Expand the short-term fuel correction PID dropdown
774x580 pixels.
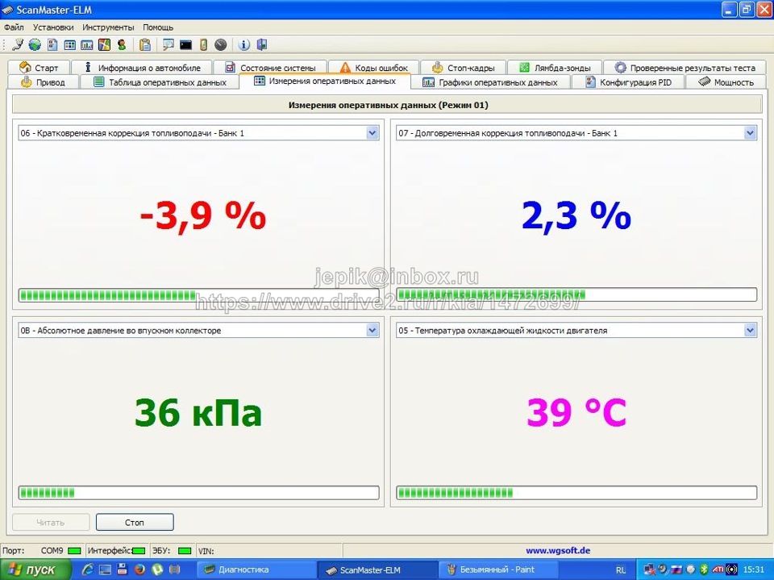tap(372, 133)
